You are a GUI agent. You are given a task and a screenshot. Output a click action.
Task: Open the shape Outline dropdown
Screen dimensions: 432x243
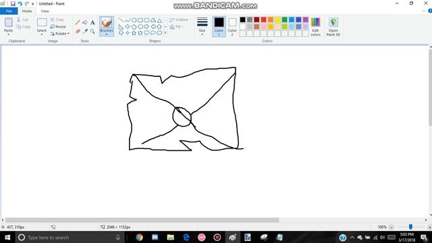180,20
